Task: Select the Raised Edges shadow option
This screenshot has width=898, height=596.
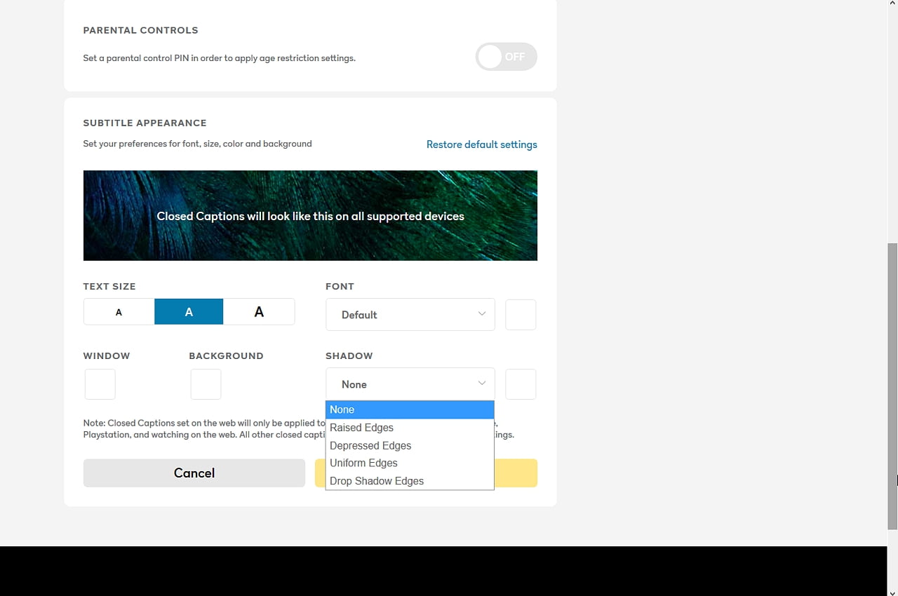Action: pyautogui.click(x=361, y=428)
